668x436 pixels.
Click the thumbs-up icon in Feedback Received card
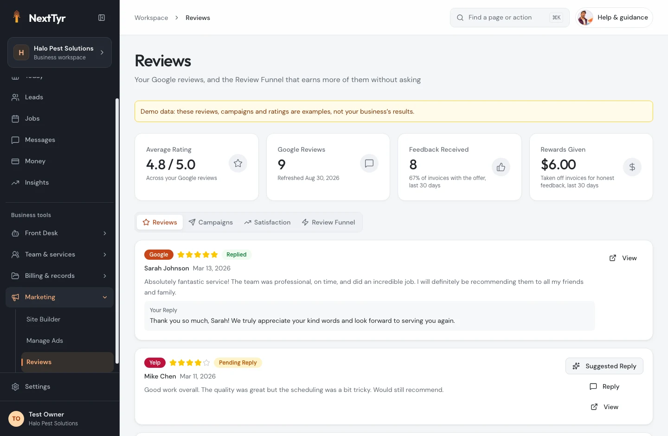(x=501, y=167)
